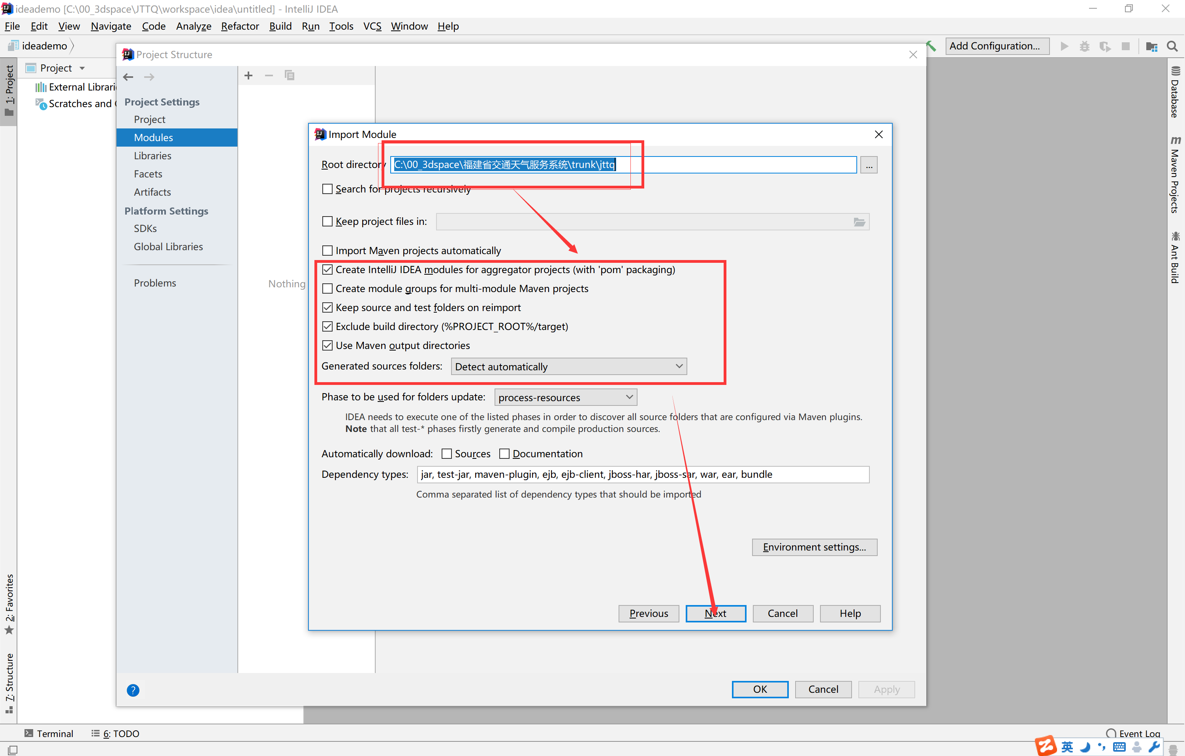This screenshot has width=1185, height=756.
Task: Open the Project Structure toolbar icon
Action: point(1151,46)
